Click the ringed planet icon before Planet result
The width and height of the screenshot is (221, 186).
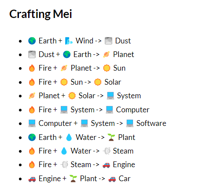point(107,54)
